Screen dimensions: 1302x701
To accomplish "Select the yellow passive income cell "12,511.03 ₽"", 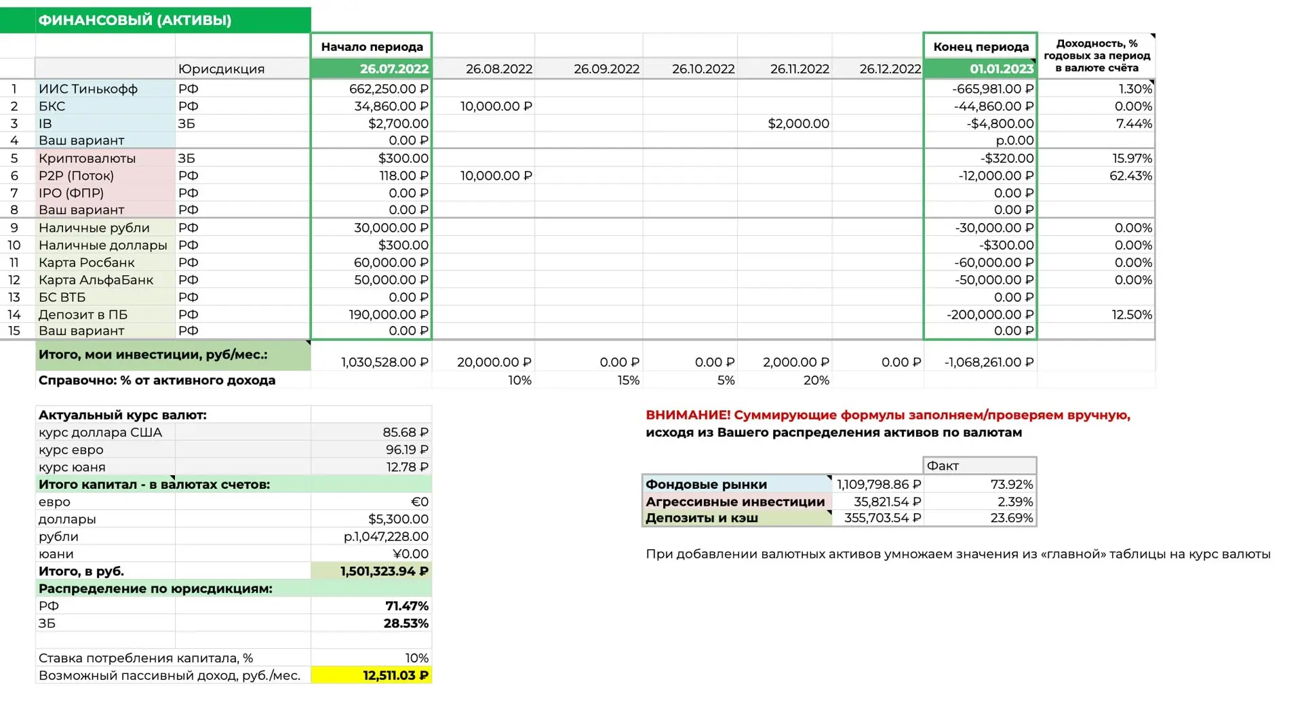I will (372, 675).
